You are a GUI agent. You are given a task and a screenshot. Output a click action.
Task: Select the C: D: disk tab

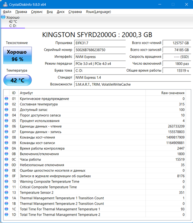coord(13,21)
